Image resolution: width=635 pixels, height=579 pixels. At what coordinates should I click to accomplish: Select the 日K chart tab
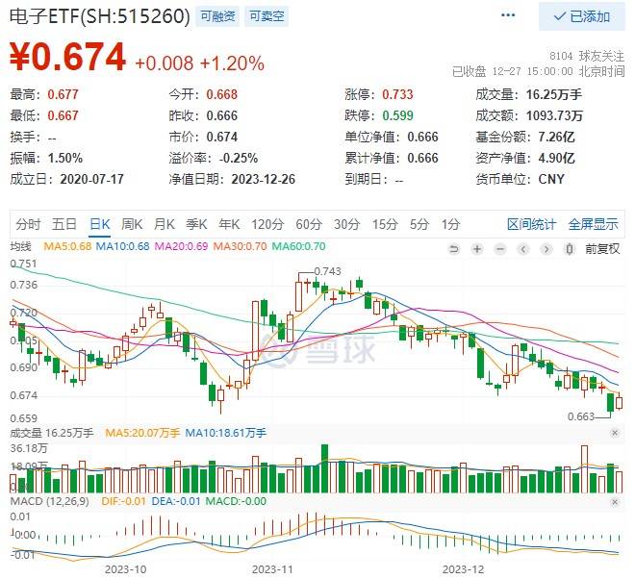pyautogui.click(x=100, y=224)
